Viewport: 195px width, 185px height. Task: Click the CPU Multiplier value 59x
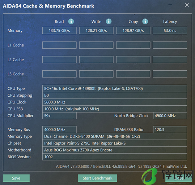(59, 116)
